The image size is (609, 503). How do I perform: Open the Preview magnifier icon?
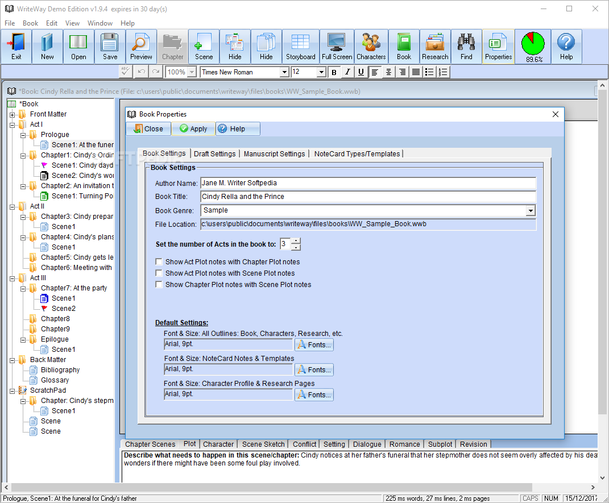coord(141,47)
